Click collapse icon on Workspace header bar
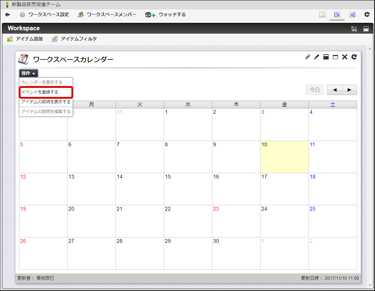The height and width of the screenshot is (291, 375). (x=366, y=29)
